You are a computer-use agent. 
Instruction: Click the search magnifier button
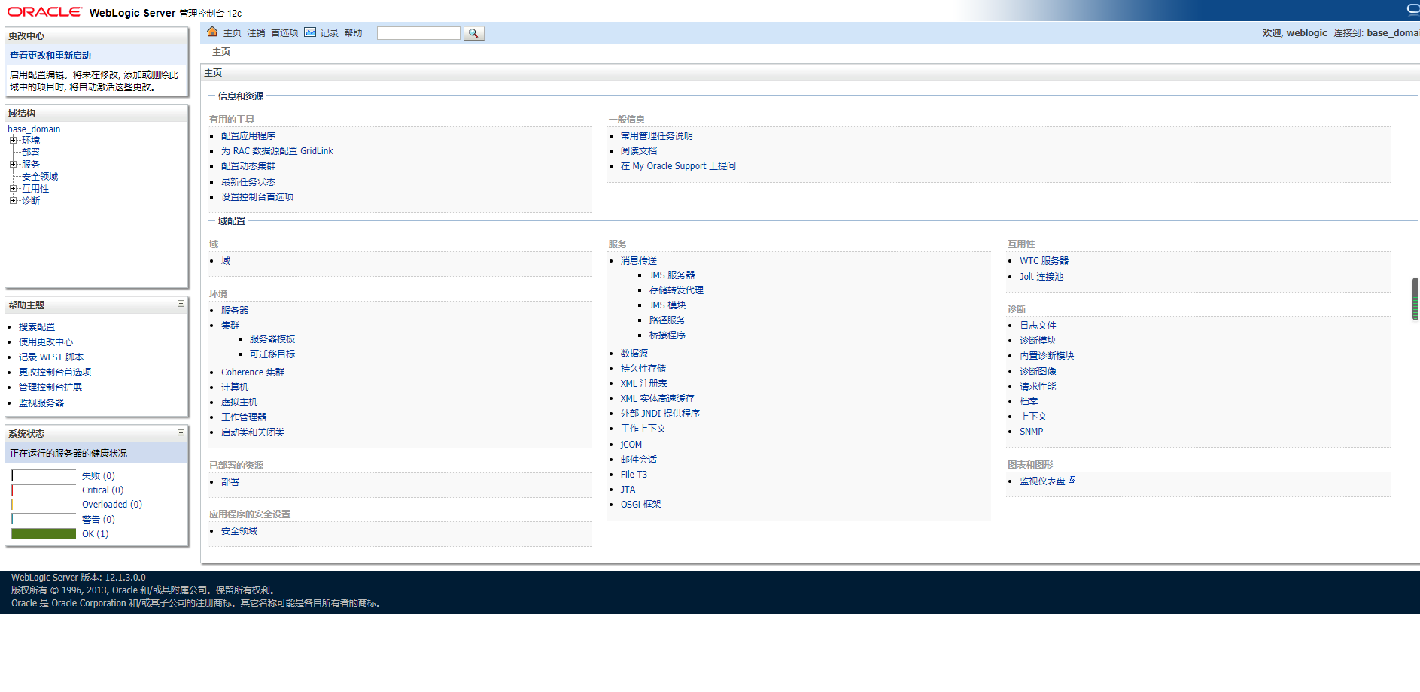click(474, 33)
